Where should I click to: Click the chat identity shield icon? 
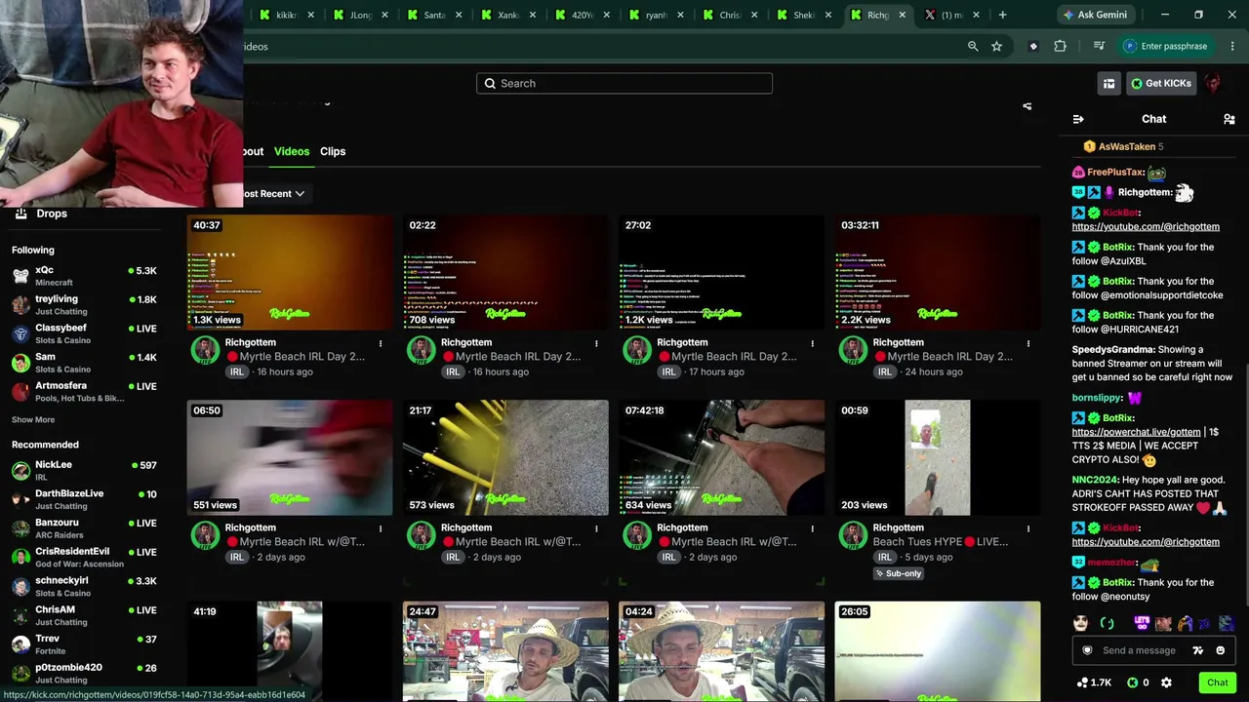point(1087,650)
